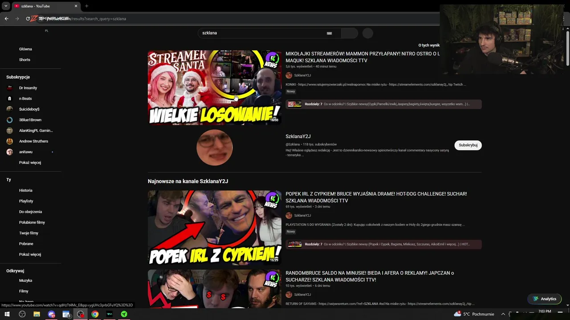Screen dimensions: 570x320
Task: Expand chapters of the Popek video
Action: 383,244
